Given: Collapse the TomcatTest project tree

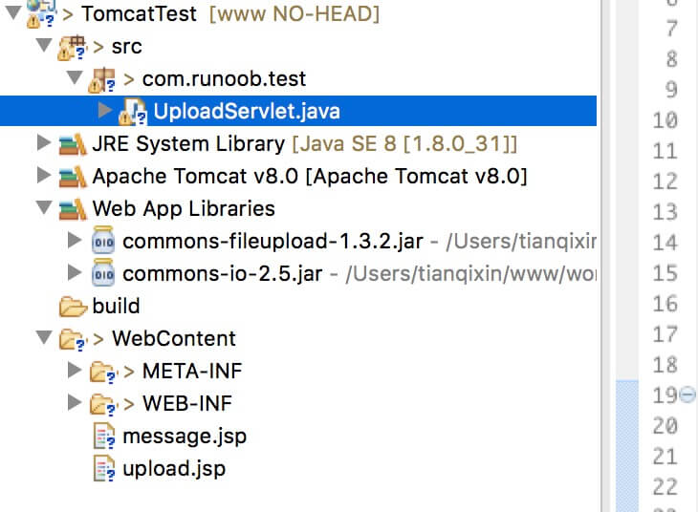Looking at the screenshot, I should [11, 13].
